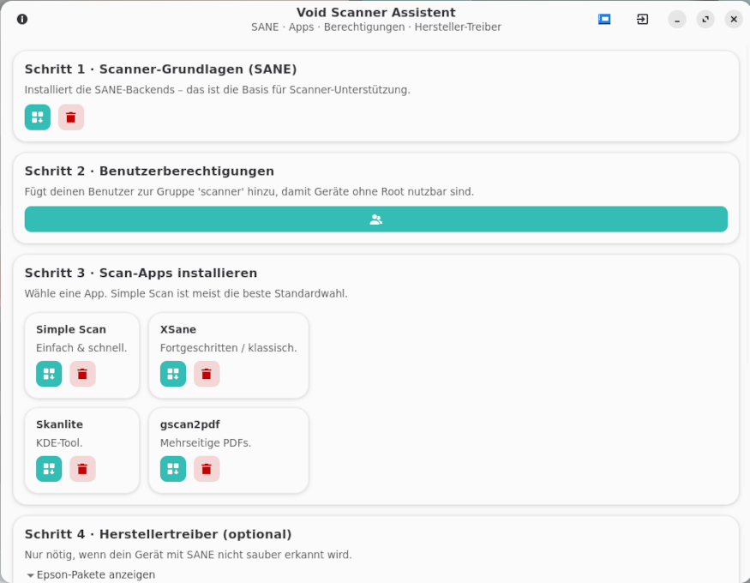Image resolution: width=750 pixels, height=583 pixels.
Task: Remove the SANE backends with trash icon
Action: [71, 117]
